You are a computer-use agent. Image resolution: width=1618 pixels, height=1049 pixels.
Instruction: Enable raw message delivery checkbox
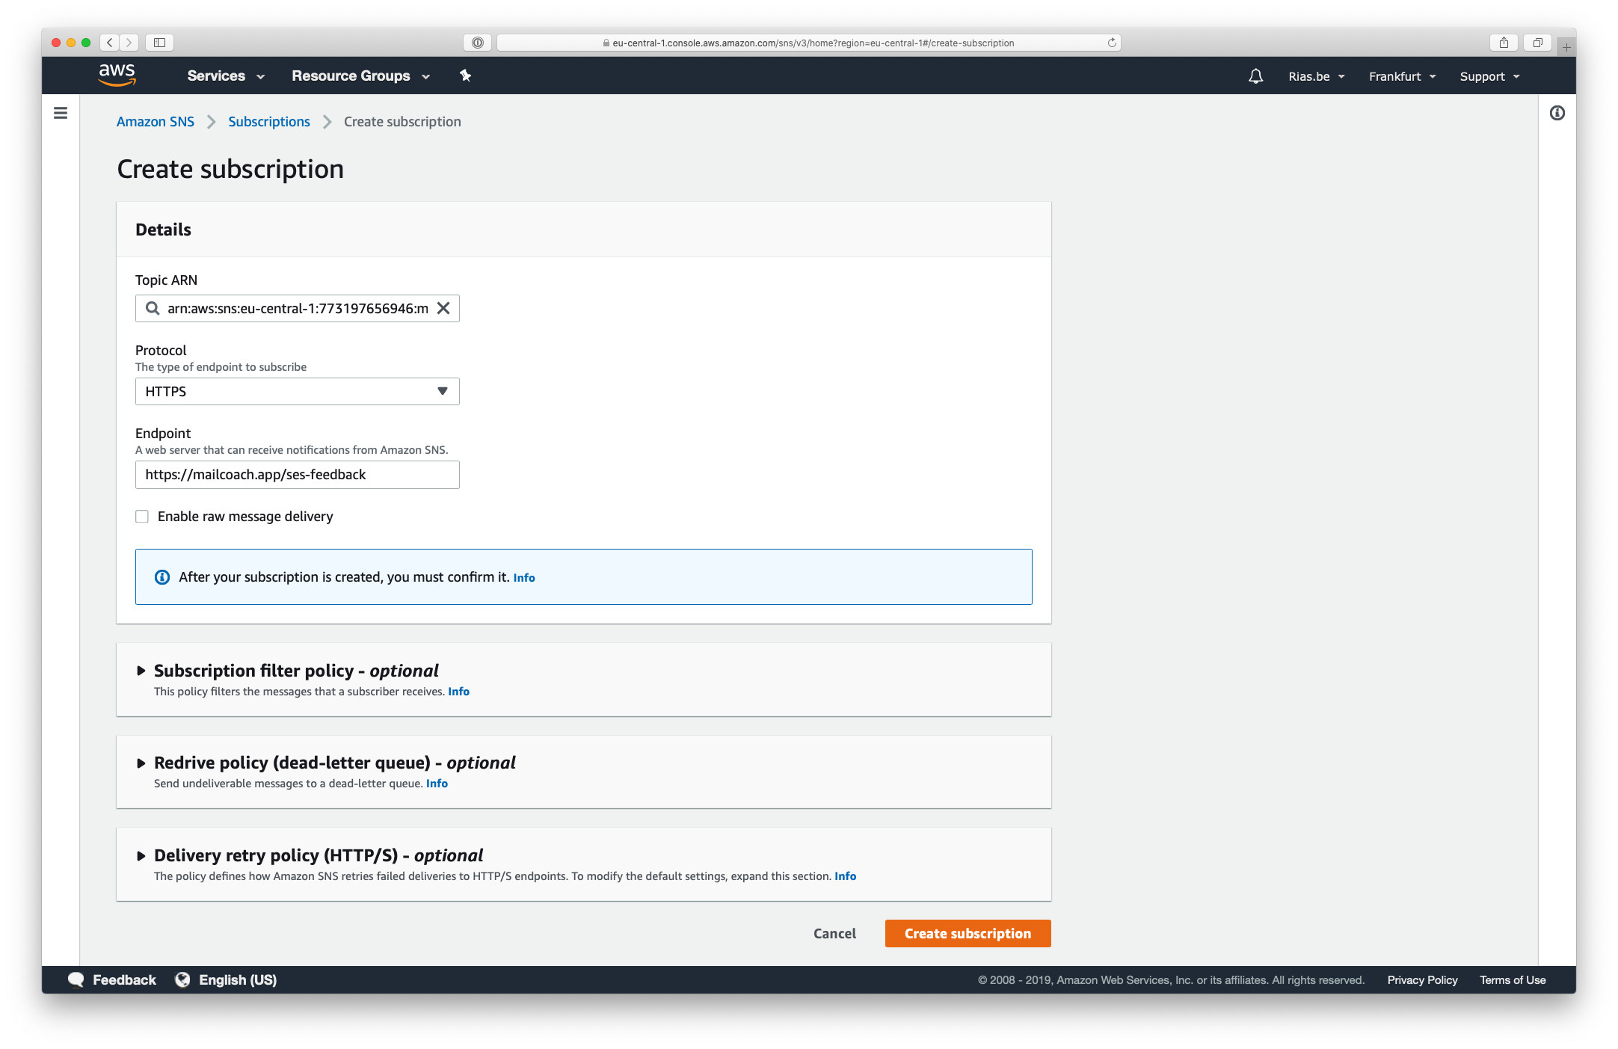(141, 516)
